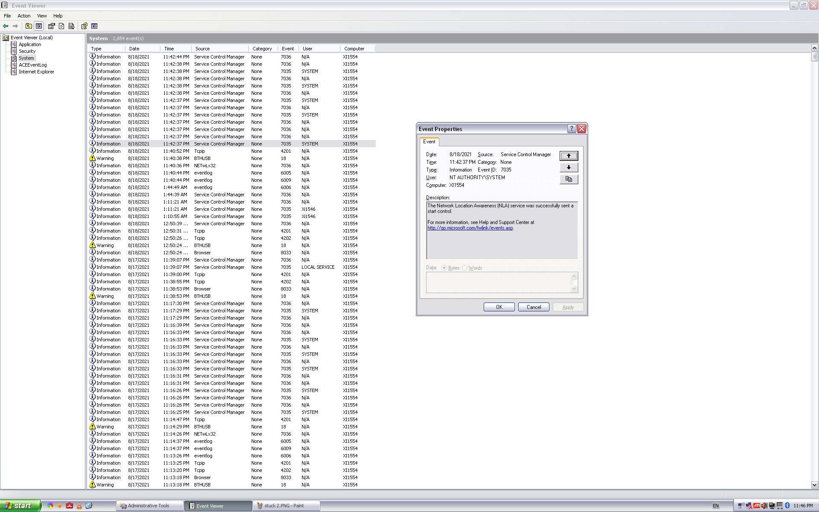The width and height of the screenshot is (819, 512).
Task: Copy event details with the copy icon
Action: click(x=569, y=179)
